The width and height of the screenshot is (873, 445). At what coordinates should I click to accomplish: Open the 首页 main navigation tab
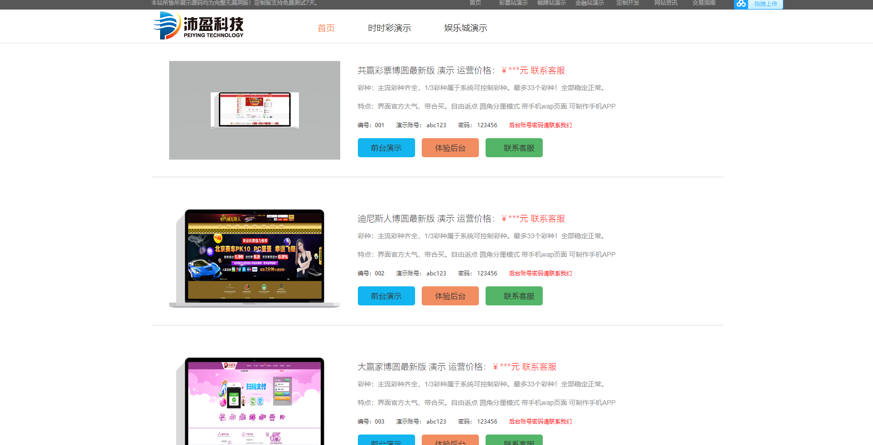click(326, 28)
